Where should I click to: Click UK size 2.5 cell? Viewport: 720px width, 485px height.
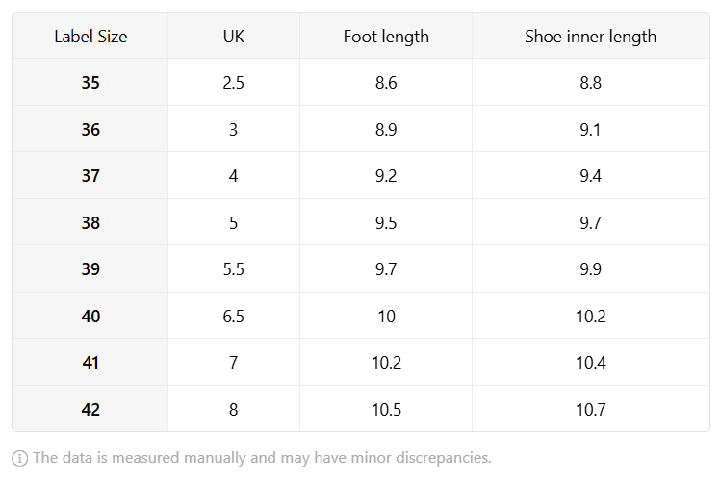(234, 82)
